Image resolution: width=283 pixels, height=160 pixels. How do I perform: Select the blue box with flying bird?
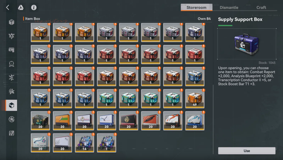[x=106, y=121]
